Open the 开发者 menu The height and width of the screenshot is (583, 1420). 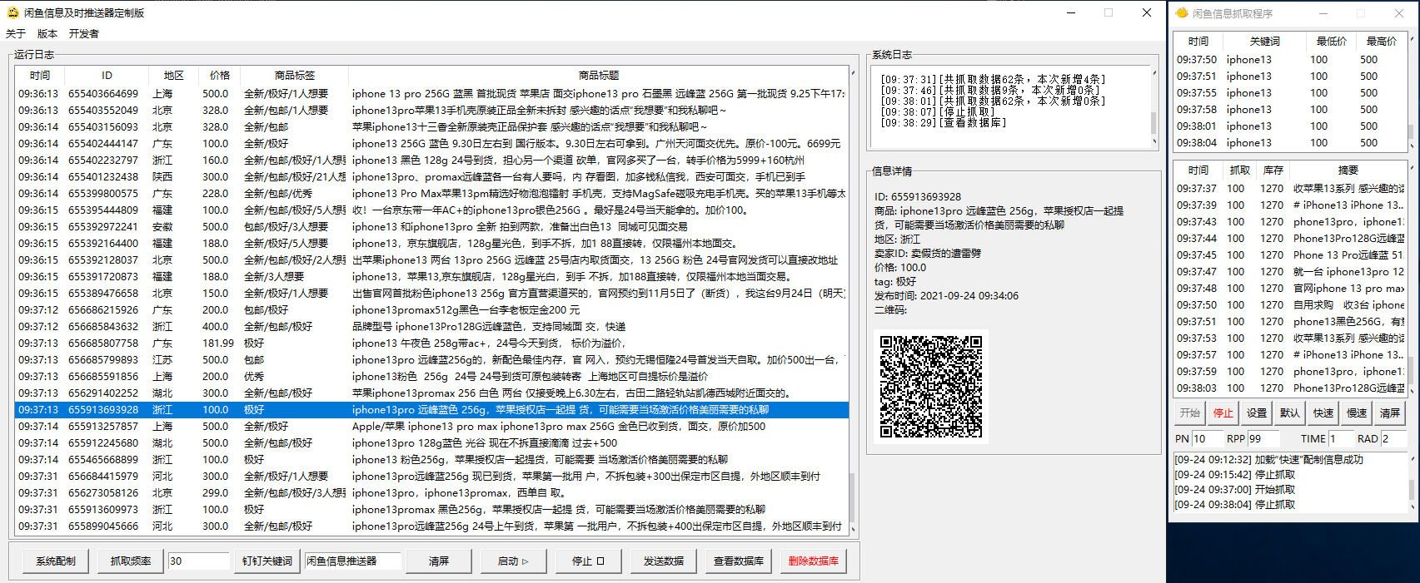coord(84,34)
